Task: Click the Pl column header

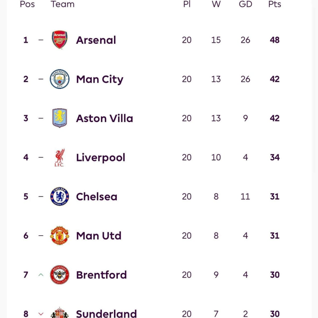Action: (x=187, y=4)
